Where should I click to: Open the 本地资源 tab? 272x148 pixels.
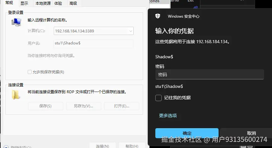43,3
